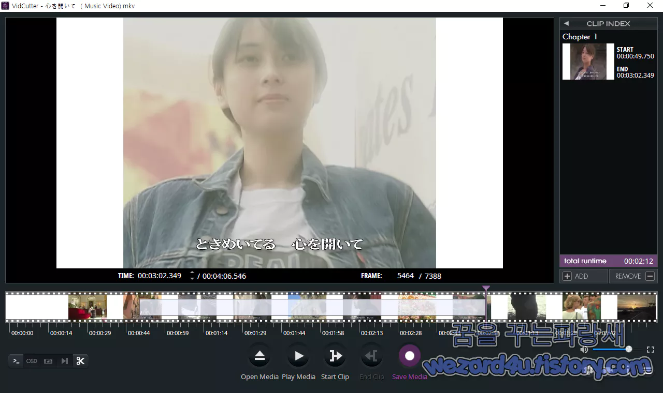Click the "Chapter 1" label
Screen dimensions: 663x393
click(x=580, y=37)
